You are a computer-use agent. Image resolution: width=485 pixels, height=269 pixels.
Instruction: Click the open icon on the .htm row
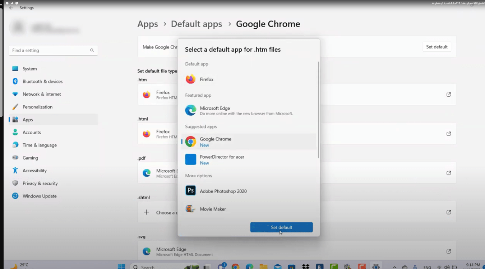[449, 95]
